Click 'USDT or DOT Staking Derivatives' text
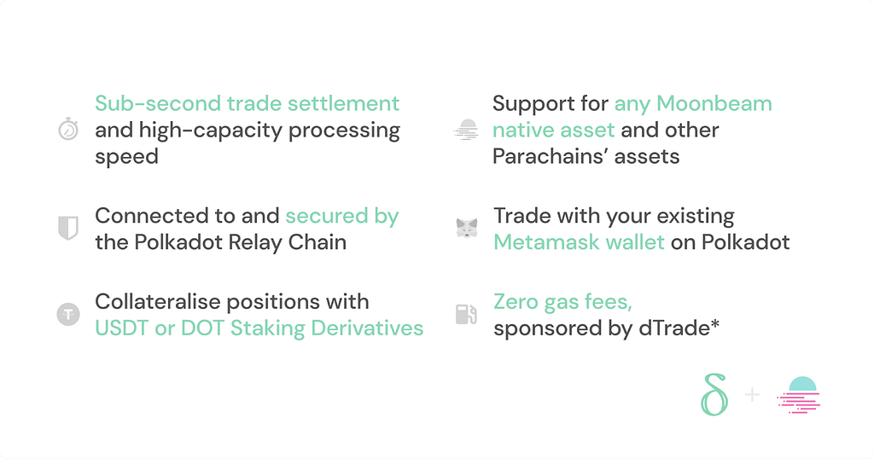Image resolution: width=874 pixels, height=459 pixels. [x=259, y=328]
